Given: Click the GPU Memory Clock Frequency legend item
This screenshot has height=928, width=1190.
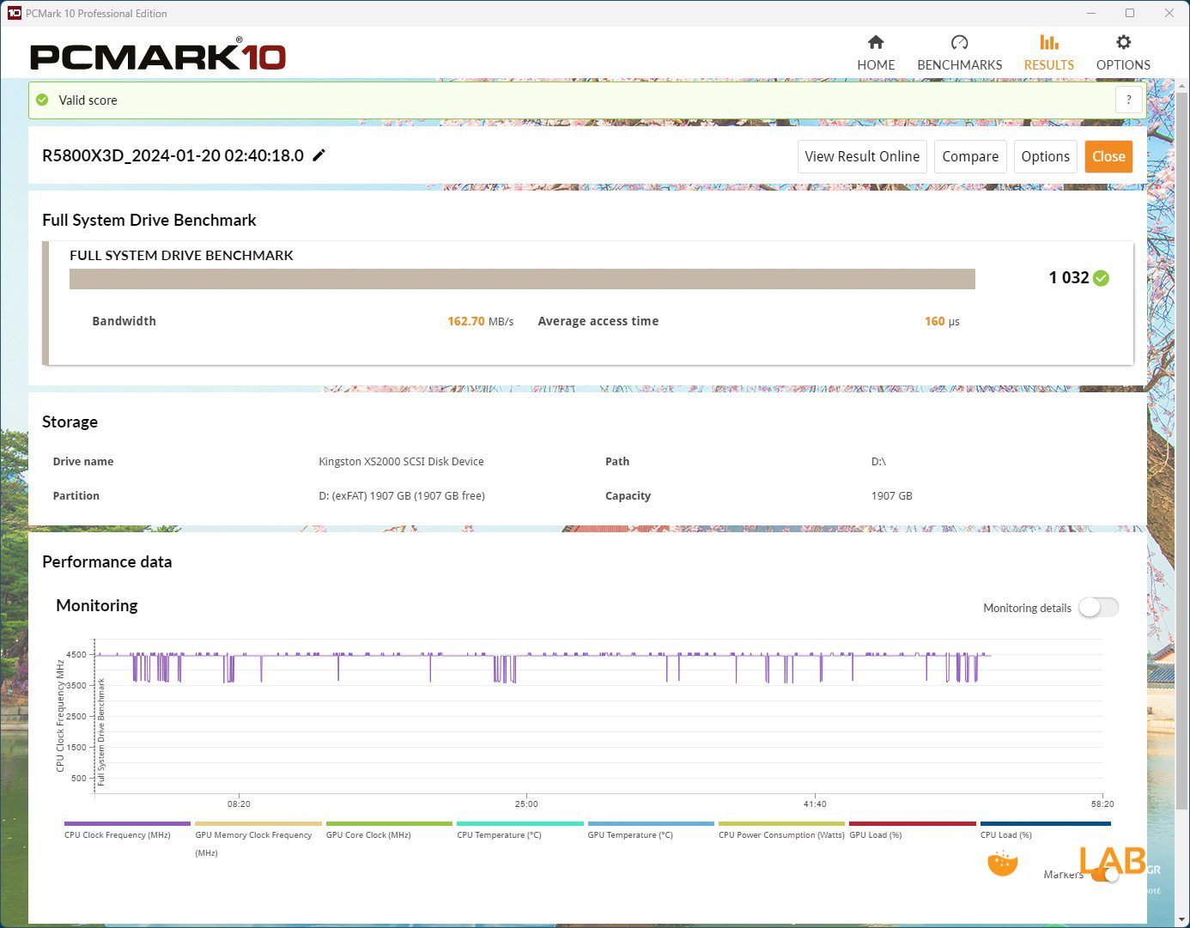Looking at the screenshot, I should click(x=258, y=840).
